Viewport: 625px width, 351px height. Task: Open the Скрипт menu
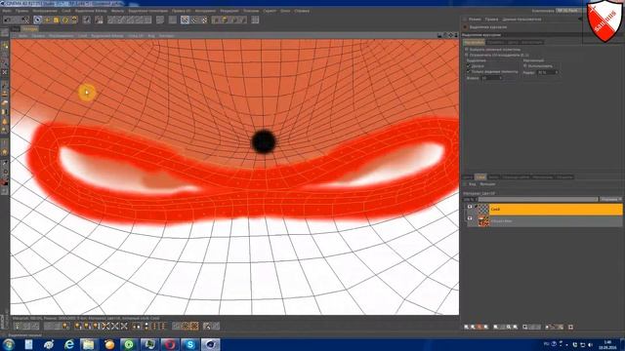270,11
